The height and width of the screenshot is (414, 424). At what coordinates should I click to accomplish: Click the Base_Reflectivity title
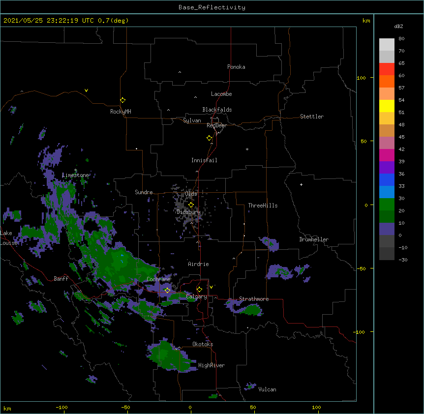coord(212,7)
